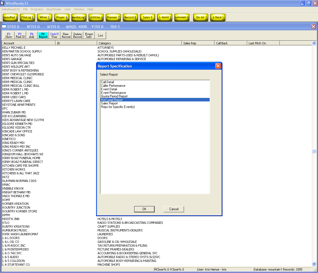Open the SmartDialer menu
The width and height of the screenshot is (318, 273).
(54, 9)
